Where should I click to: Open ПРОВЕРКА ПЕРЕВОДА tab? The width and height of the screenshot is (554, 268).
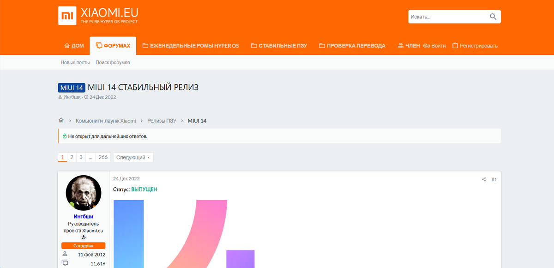[352, 46]
